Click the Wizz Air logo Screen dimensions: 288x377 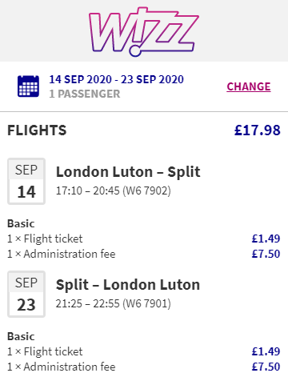coord(144,32)
